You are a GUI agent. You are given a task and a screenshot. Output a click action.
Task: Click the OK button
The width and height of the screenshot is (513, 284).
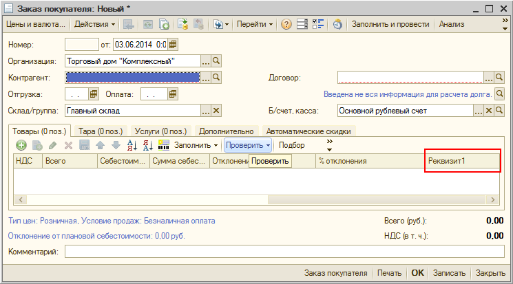[417, 273]
